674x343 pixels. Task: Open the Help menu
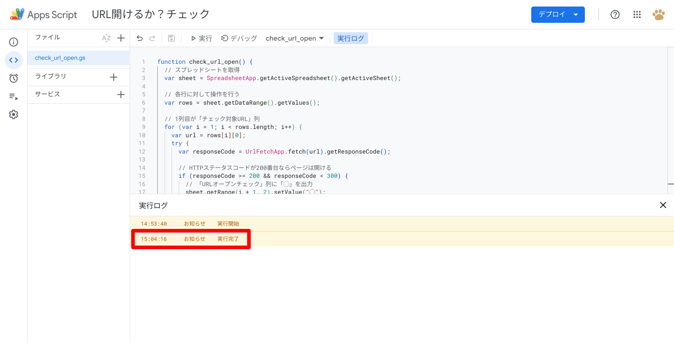tap(615, 14)
